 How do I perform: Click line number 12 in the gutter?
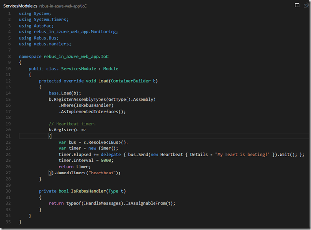click(x=8, y=81)
